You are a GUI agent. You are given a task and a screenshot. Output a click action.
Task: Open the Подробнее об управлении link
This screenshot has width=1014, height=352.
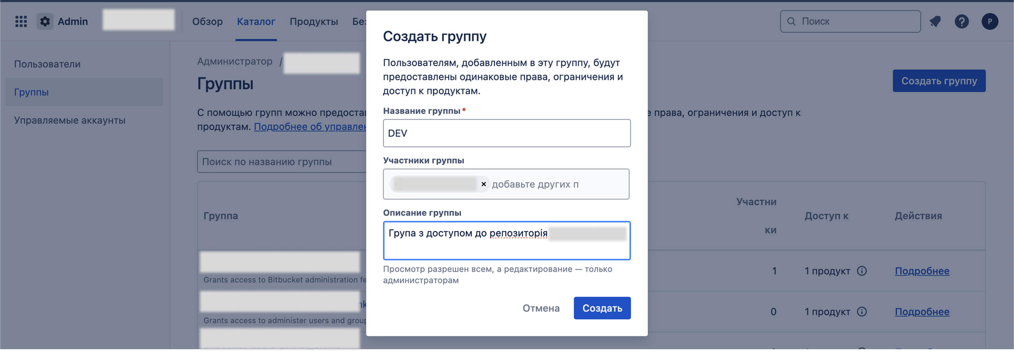[x=310, y=127]
